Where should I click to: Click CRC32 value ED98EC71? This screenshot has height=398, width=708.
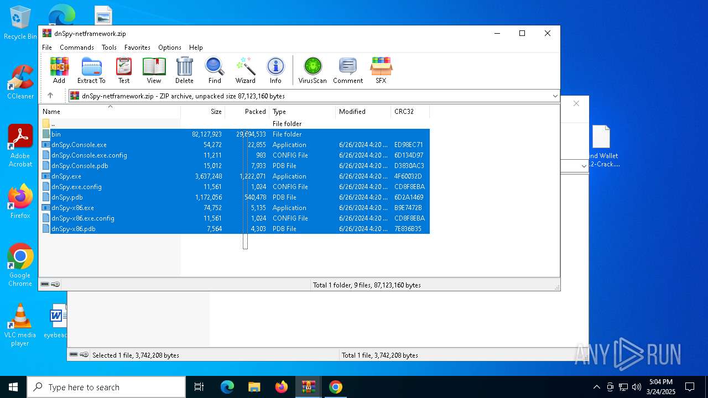pos(409,145)
